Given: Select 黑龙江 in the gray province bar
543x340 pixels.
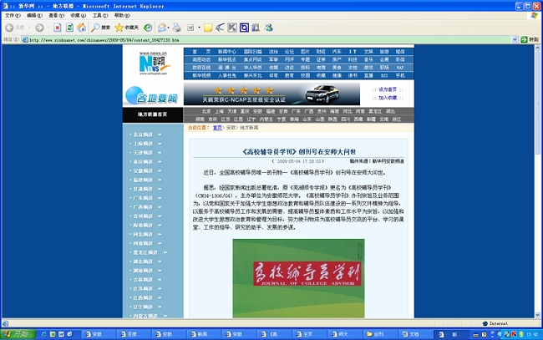Looking at the screenshot, I should (375, 111).
